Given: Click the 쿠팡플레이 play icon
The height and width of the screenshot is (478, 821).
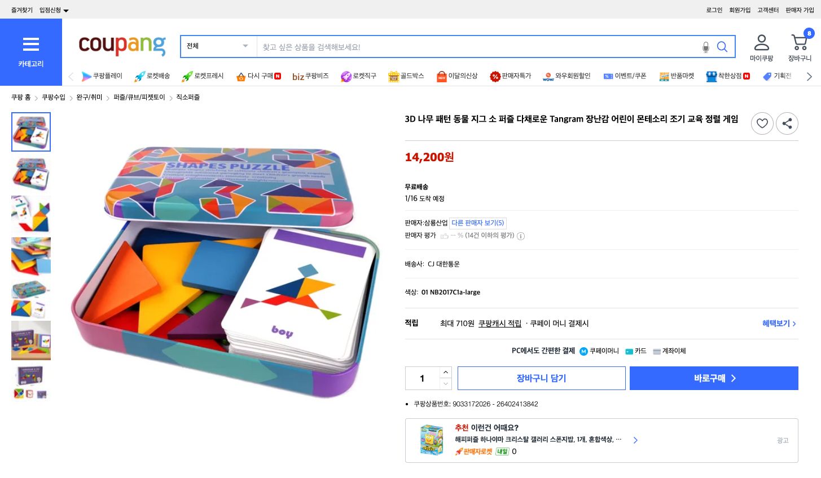Looking at the screenshot, I should point(86,76).
